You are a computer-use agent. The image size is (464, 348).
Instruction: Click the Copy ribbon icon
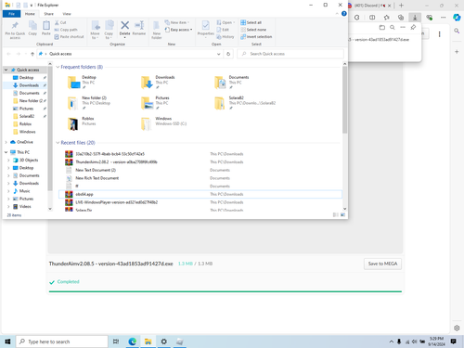pos(32,28)
